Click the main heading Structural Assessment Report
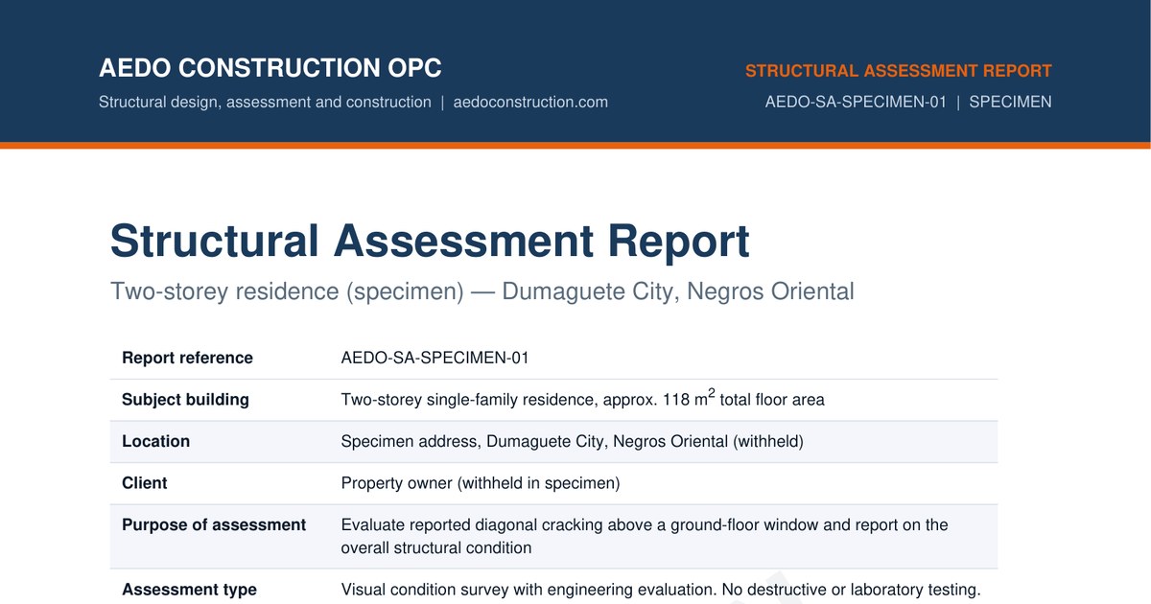Viewport: 1151px width, 604px height. click(x=430, y=241)
